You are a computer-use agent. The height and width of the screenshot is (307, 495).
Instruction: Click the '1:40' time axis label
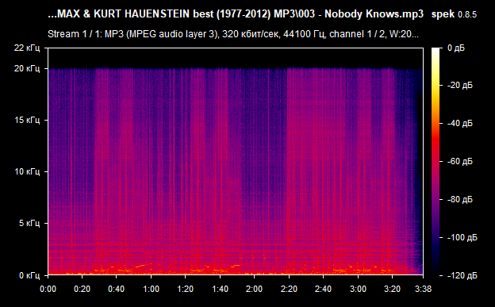coord(220,289)
